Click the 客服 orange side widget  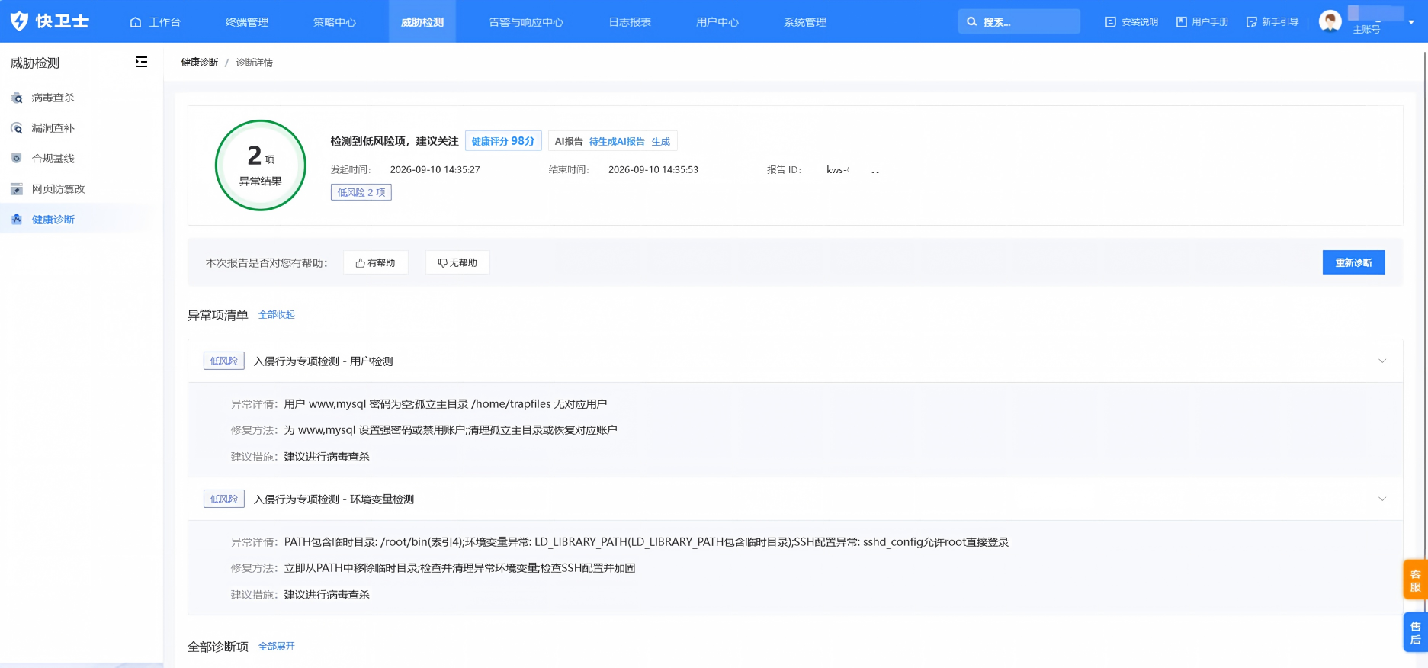pos(1415,580)
